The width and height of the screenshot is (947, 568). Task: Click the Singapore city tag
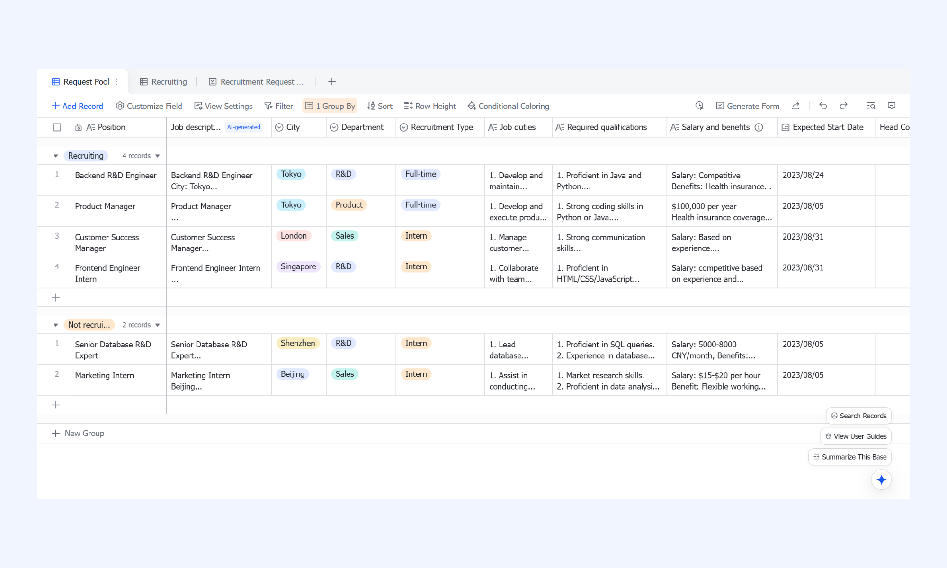298,266
